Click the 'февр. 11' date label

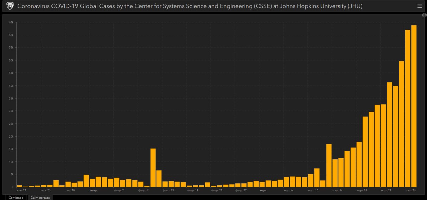[x=144, y=190]
